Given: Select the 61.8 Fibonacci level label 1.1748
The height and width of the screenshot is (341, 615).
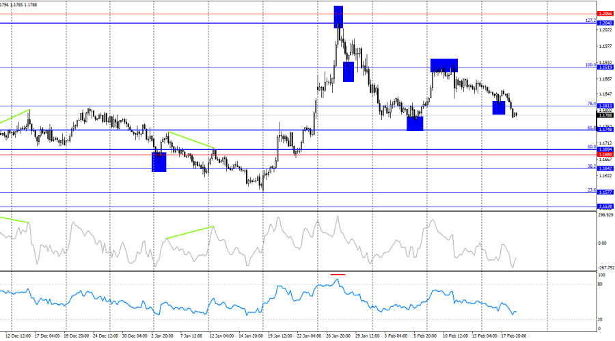Looking at the screenshot, I should (x=604, y=130).
